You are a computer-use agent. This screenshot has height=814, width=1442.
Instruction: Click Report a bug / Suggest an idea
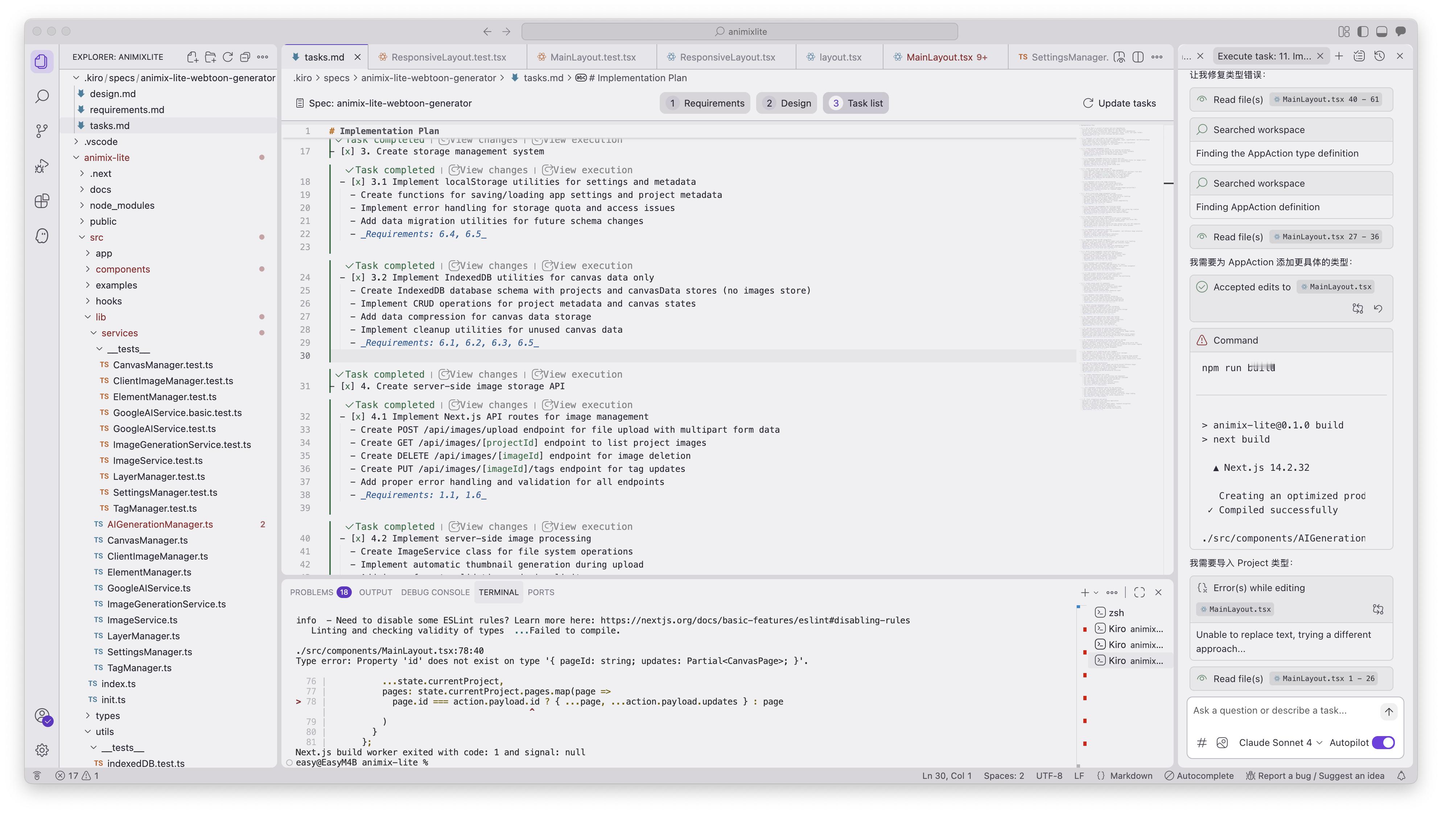(x=1315, y=776)
